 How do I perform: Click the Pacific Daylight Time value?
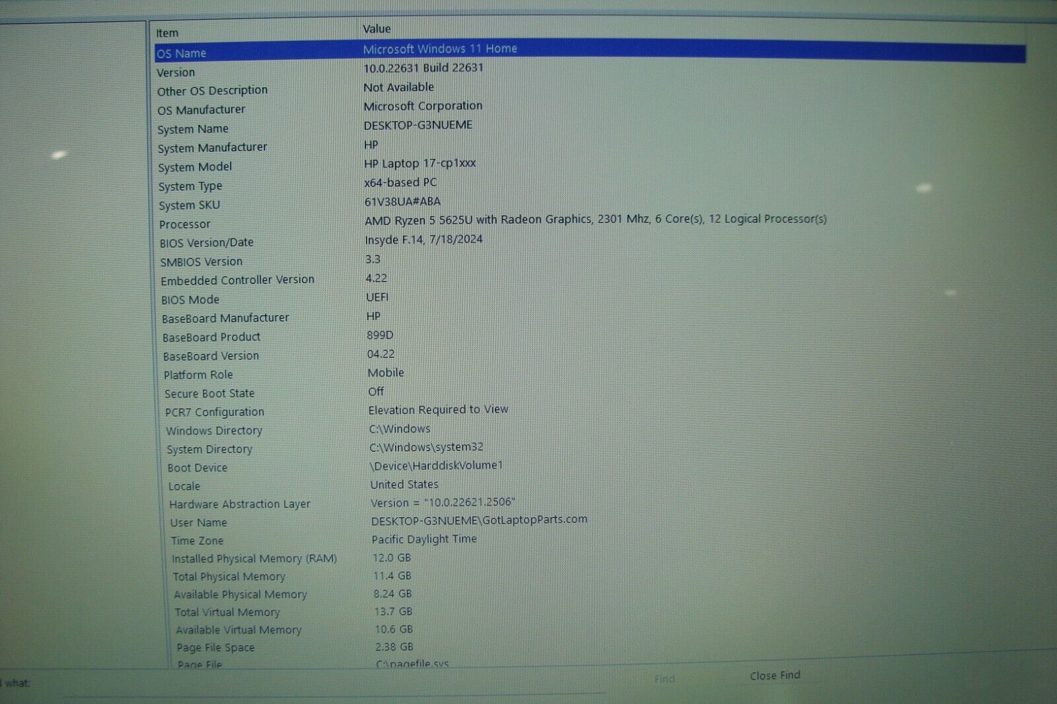pyautogui.click(x=424, y=540)
